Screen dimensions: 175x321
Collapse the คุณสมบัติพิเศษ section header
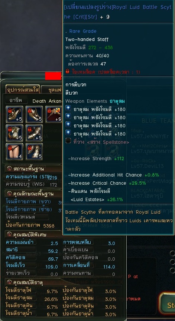[9, 234]
